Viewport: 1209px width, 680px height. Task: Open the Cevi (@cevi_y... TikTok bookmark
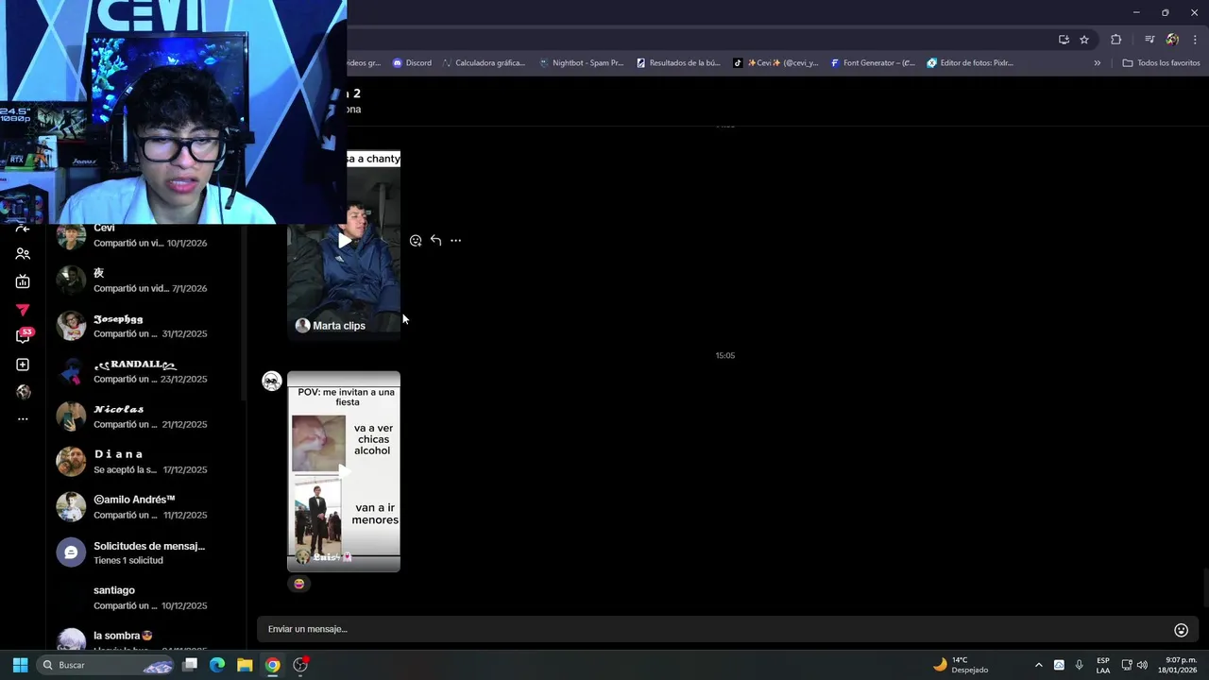(775, 63)
